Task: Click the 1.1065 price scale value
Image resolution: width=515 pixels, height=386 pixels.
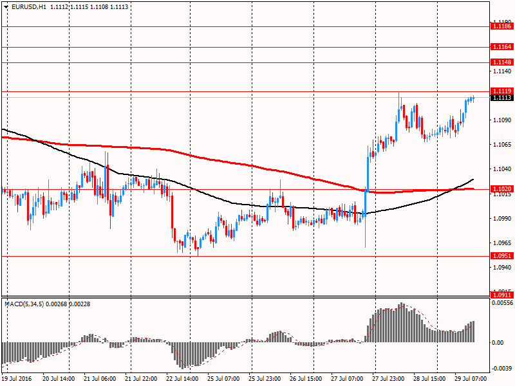Action: (x=502, y=144)
